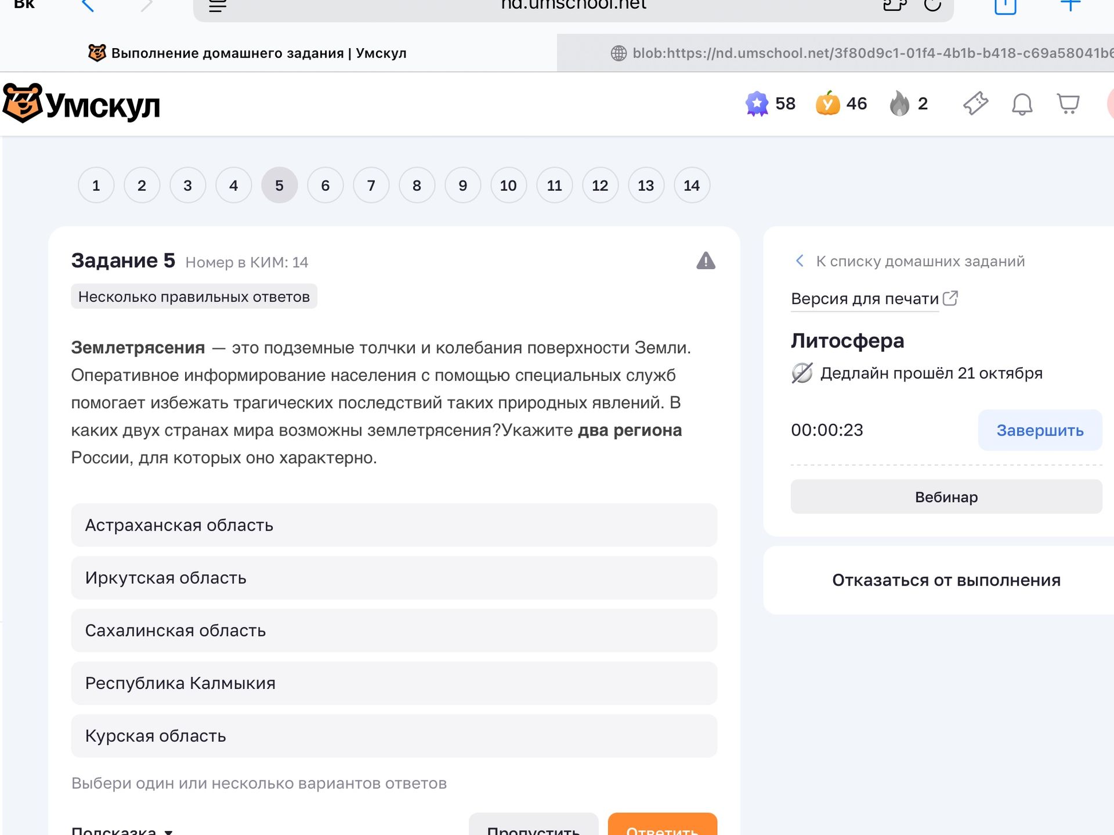The image size is (1114, 835).
Task: Go to task 11
Action: [x=554, y=186]
